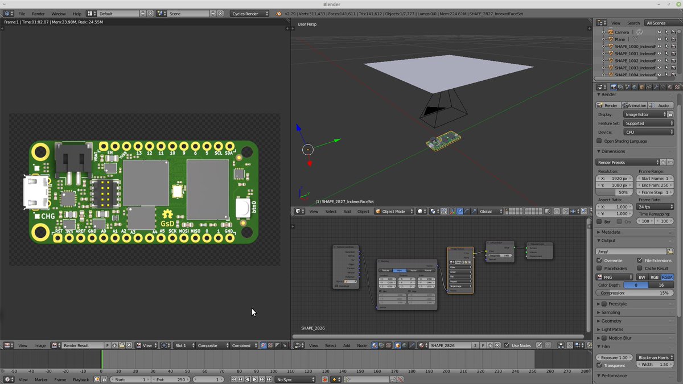
Task: Open the Modifiers wrench tab icon
Action: coord(656,87)
